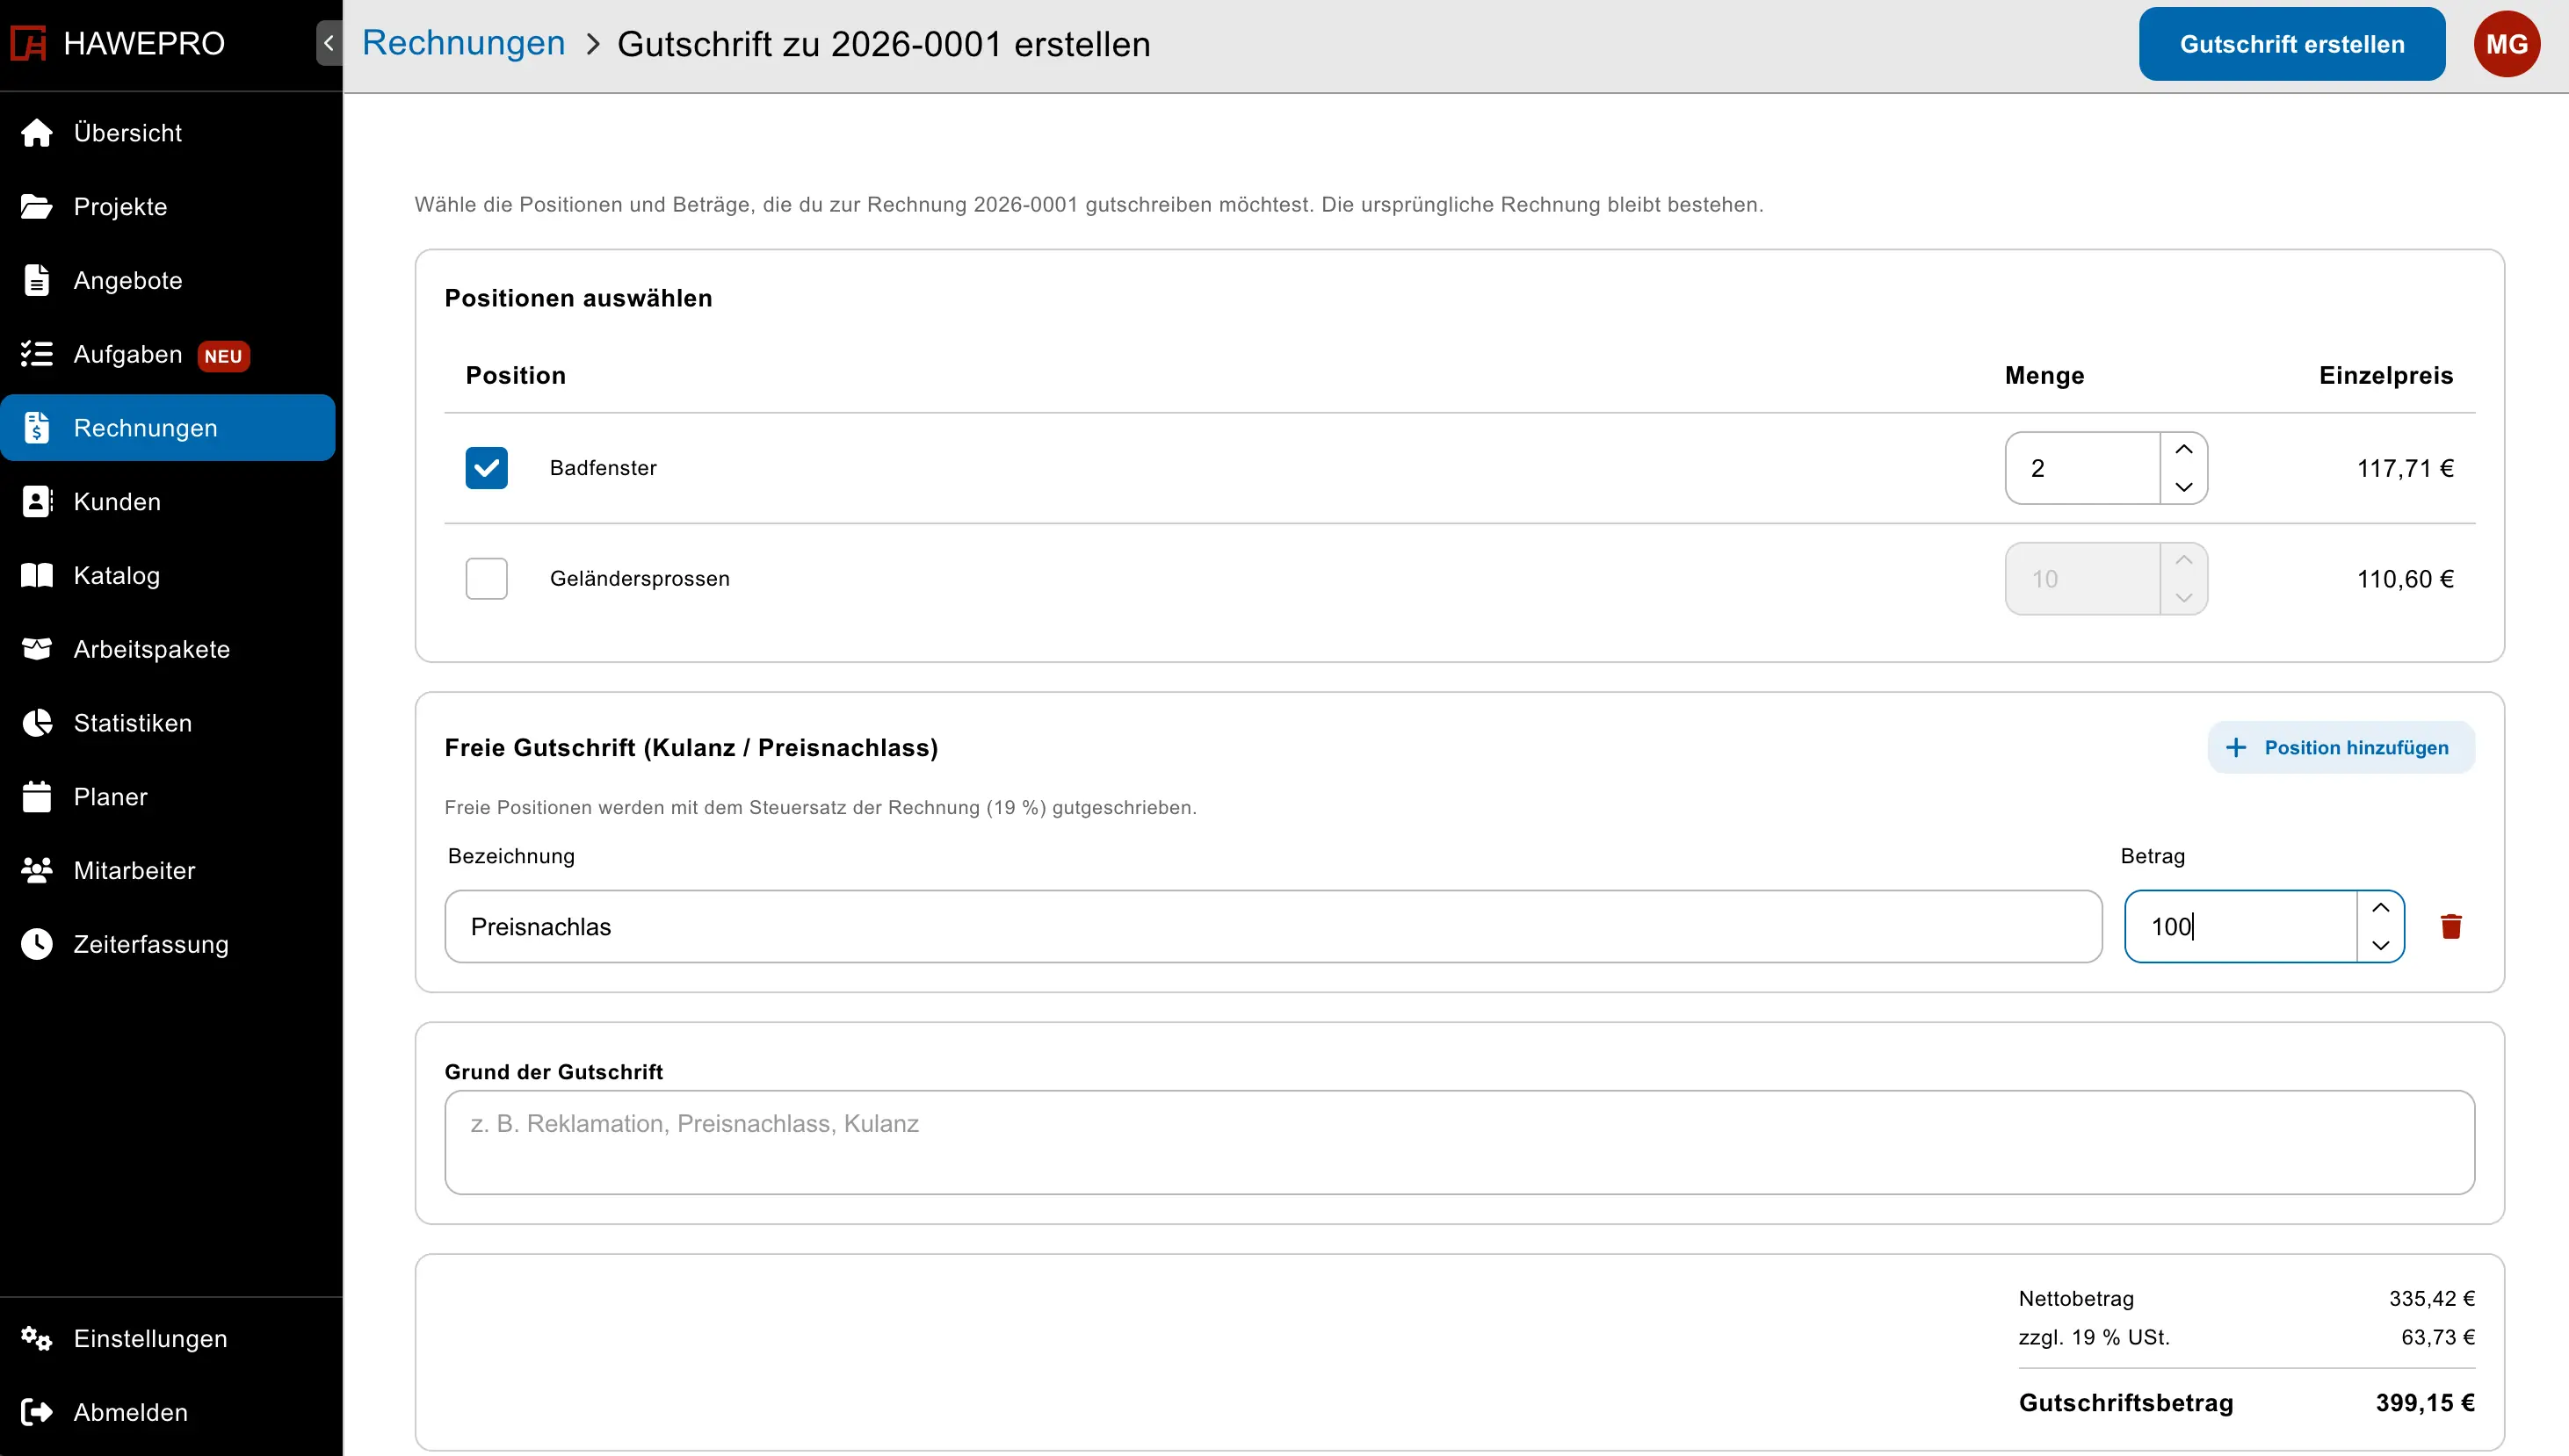Open Statistiken via the pie chart icon
Image resolution: width=2569 pixels, height=1456 pixels.
(x=37, y=723)
